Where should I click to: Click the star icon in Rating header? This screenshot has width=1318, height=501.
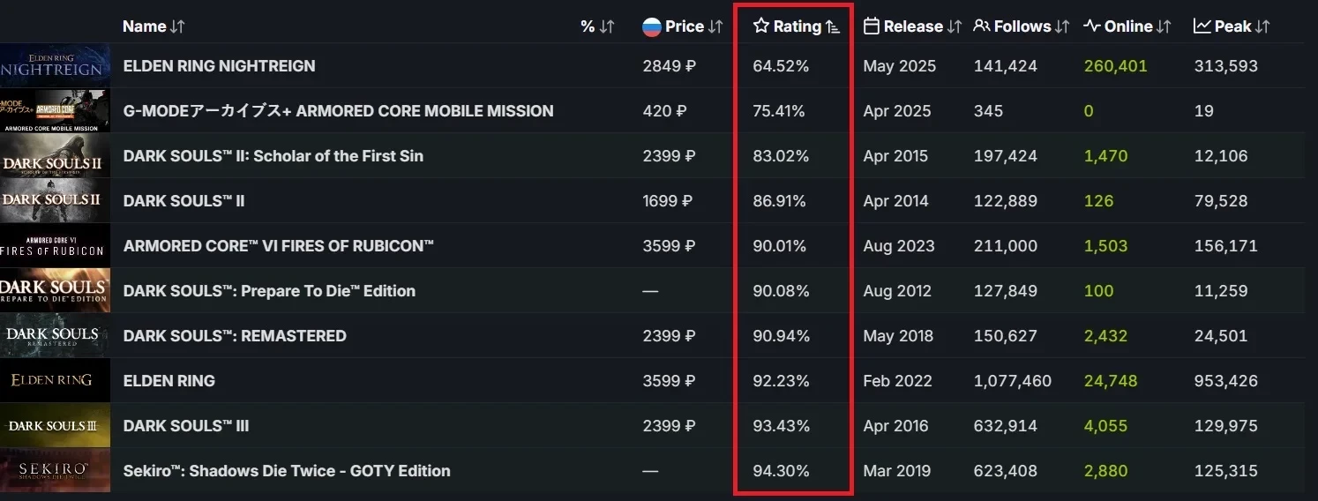coord(761,26)
